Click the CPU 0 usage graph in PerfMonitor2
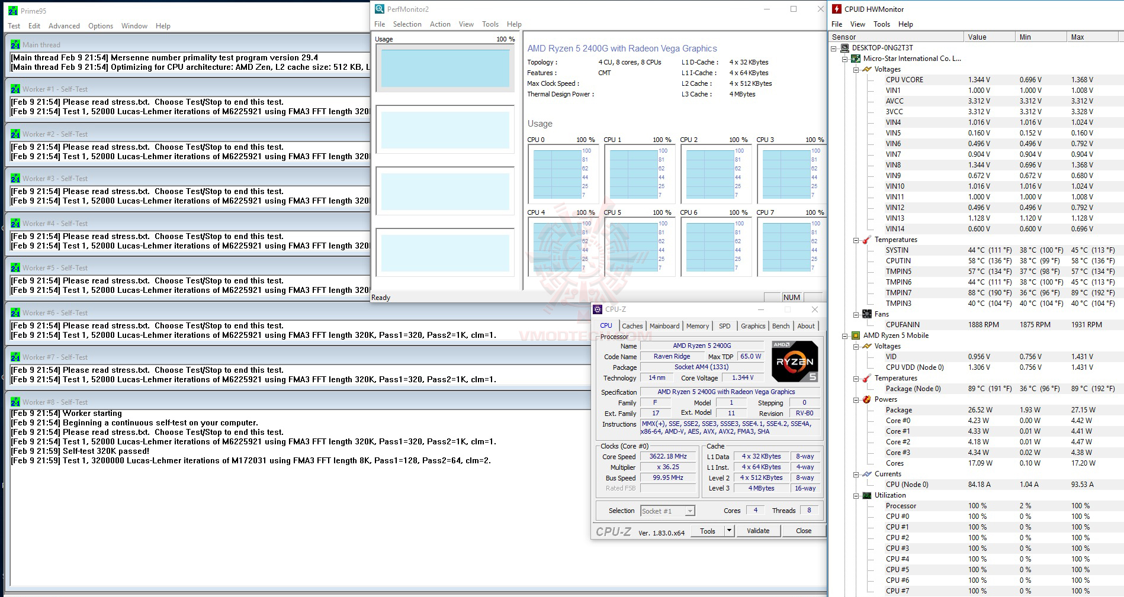This screenshot has width=1124, height=597. 563,174
